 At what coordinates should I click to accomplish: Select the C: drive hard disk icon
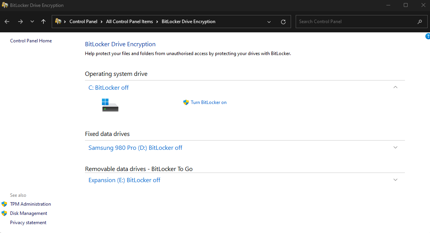point(110,105)
